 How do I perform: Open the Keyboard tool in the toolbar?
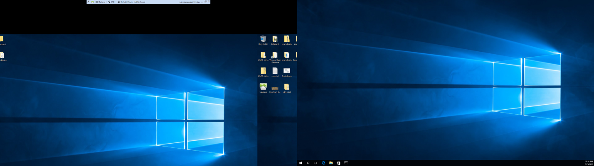coord(140,2)
